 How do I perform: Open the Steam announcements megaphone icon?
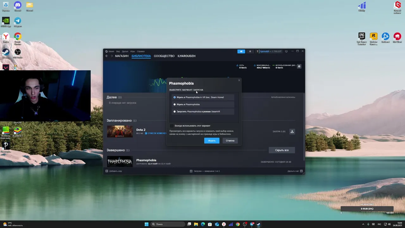coord(241,51)
